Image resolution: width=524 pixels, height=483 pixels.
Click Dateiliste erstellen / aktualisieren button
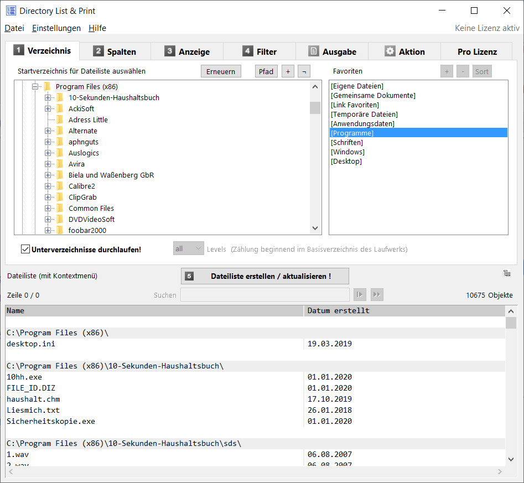[x=264, y=276]
